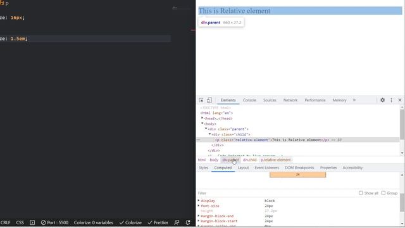Image resolution: width=405 pixels, height=228 pixels.
Task: Open the DOM Breakpoints pane tab
Action: click(x=299, y=168)
